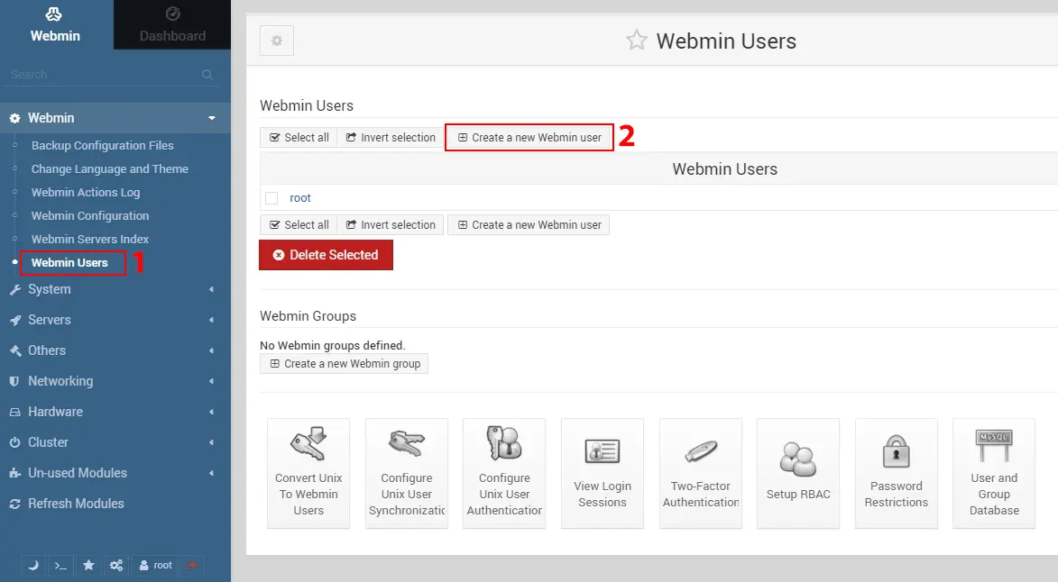Click lower Create a new Webmin user
Image resolution: width=1058 pixels, height=582 pixels.
pos(529,225)
